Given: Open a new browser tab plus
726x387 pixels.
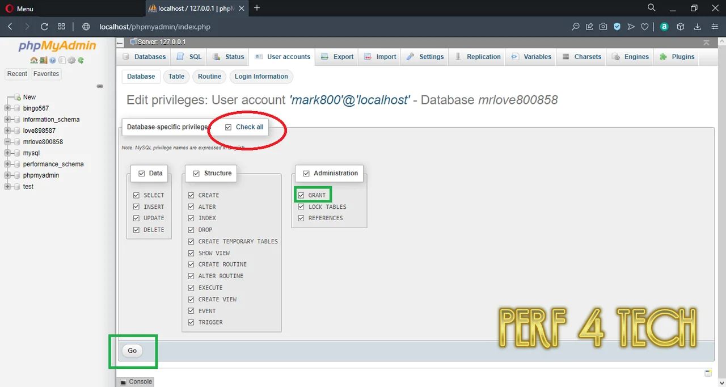Looking at the screenshot, I should pos(257,8).
